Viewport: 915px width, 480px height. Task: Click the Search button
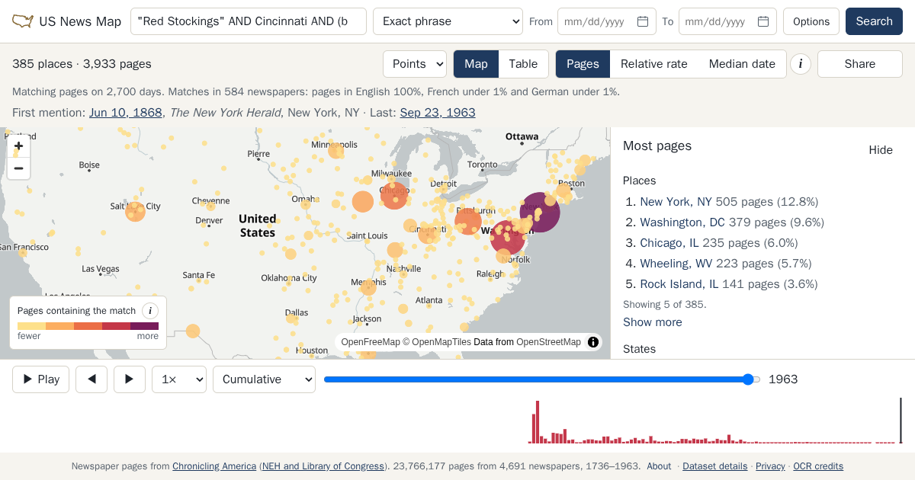coord(874,21)
